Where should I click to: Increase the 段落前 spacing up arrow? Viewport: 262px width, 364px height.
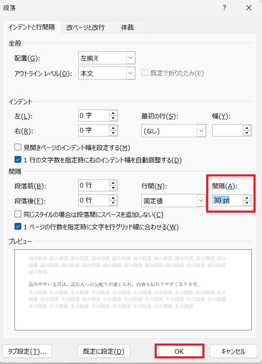pos(113,183)
